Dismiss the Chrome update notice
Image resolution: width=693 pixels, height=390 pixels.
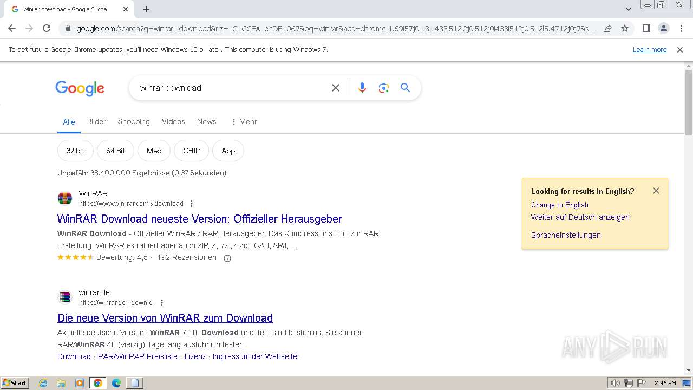point(680,50)
